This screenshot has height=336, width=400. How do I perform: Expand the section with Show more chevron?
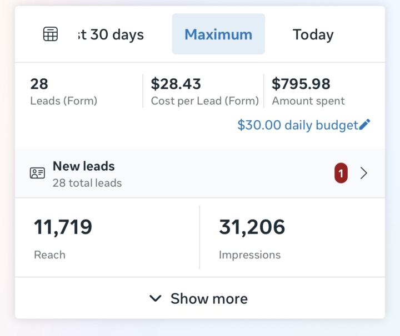click(x=156, y=298)
